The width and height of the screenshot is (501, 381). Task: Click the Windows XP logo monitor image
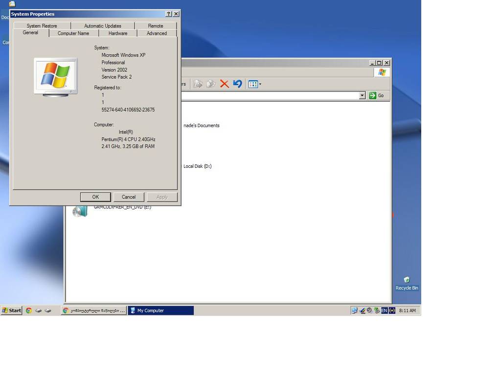[x=56, y=77]
